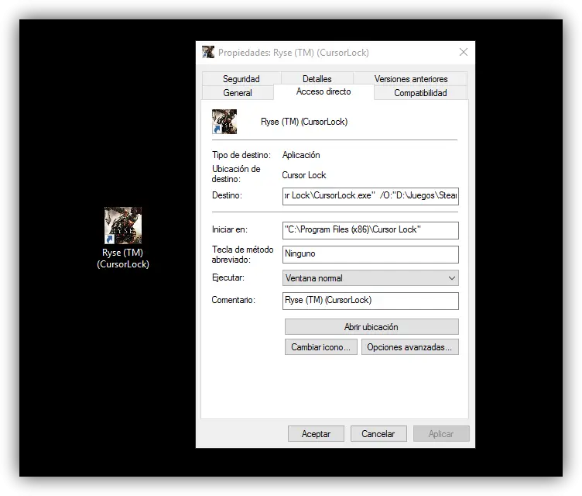Click the dialog title Propiedades: Ryse (TM) (CursorLock)
The image size is (582, 496).
(x=293, y=53)
